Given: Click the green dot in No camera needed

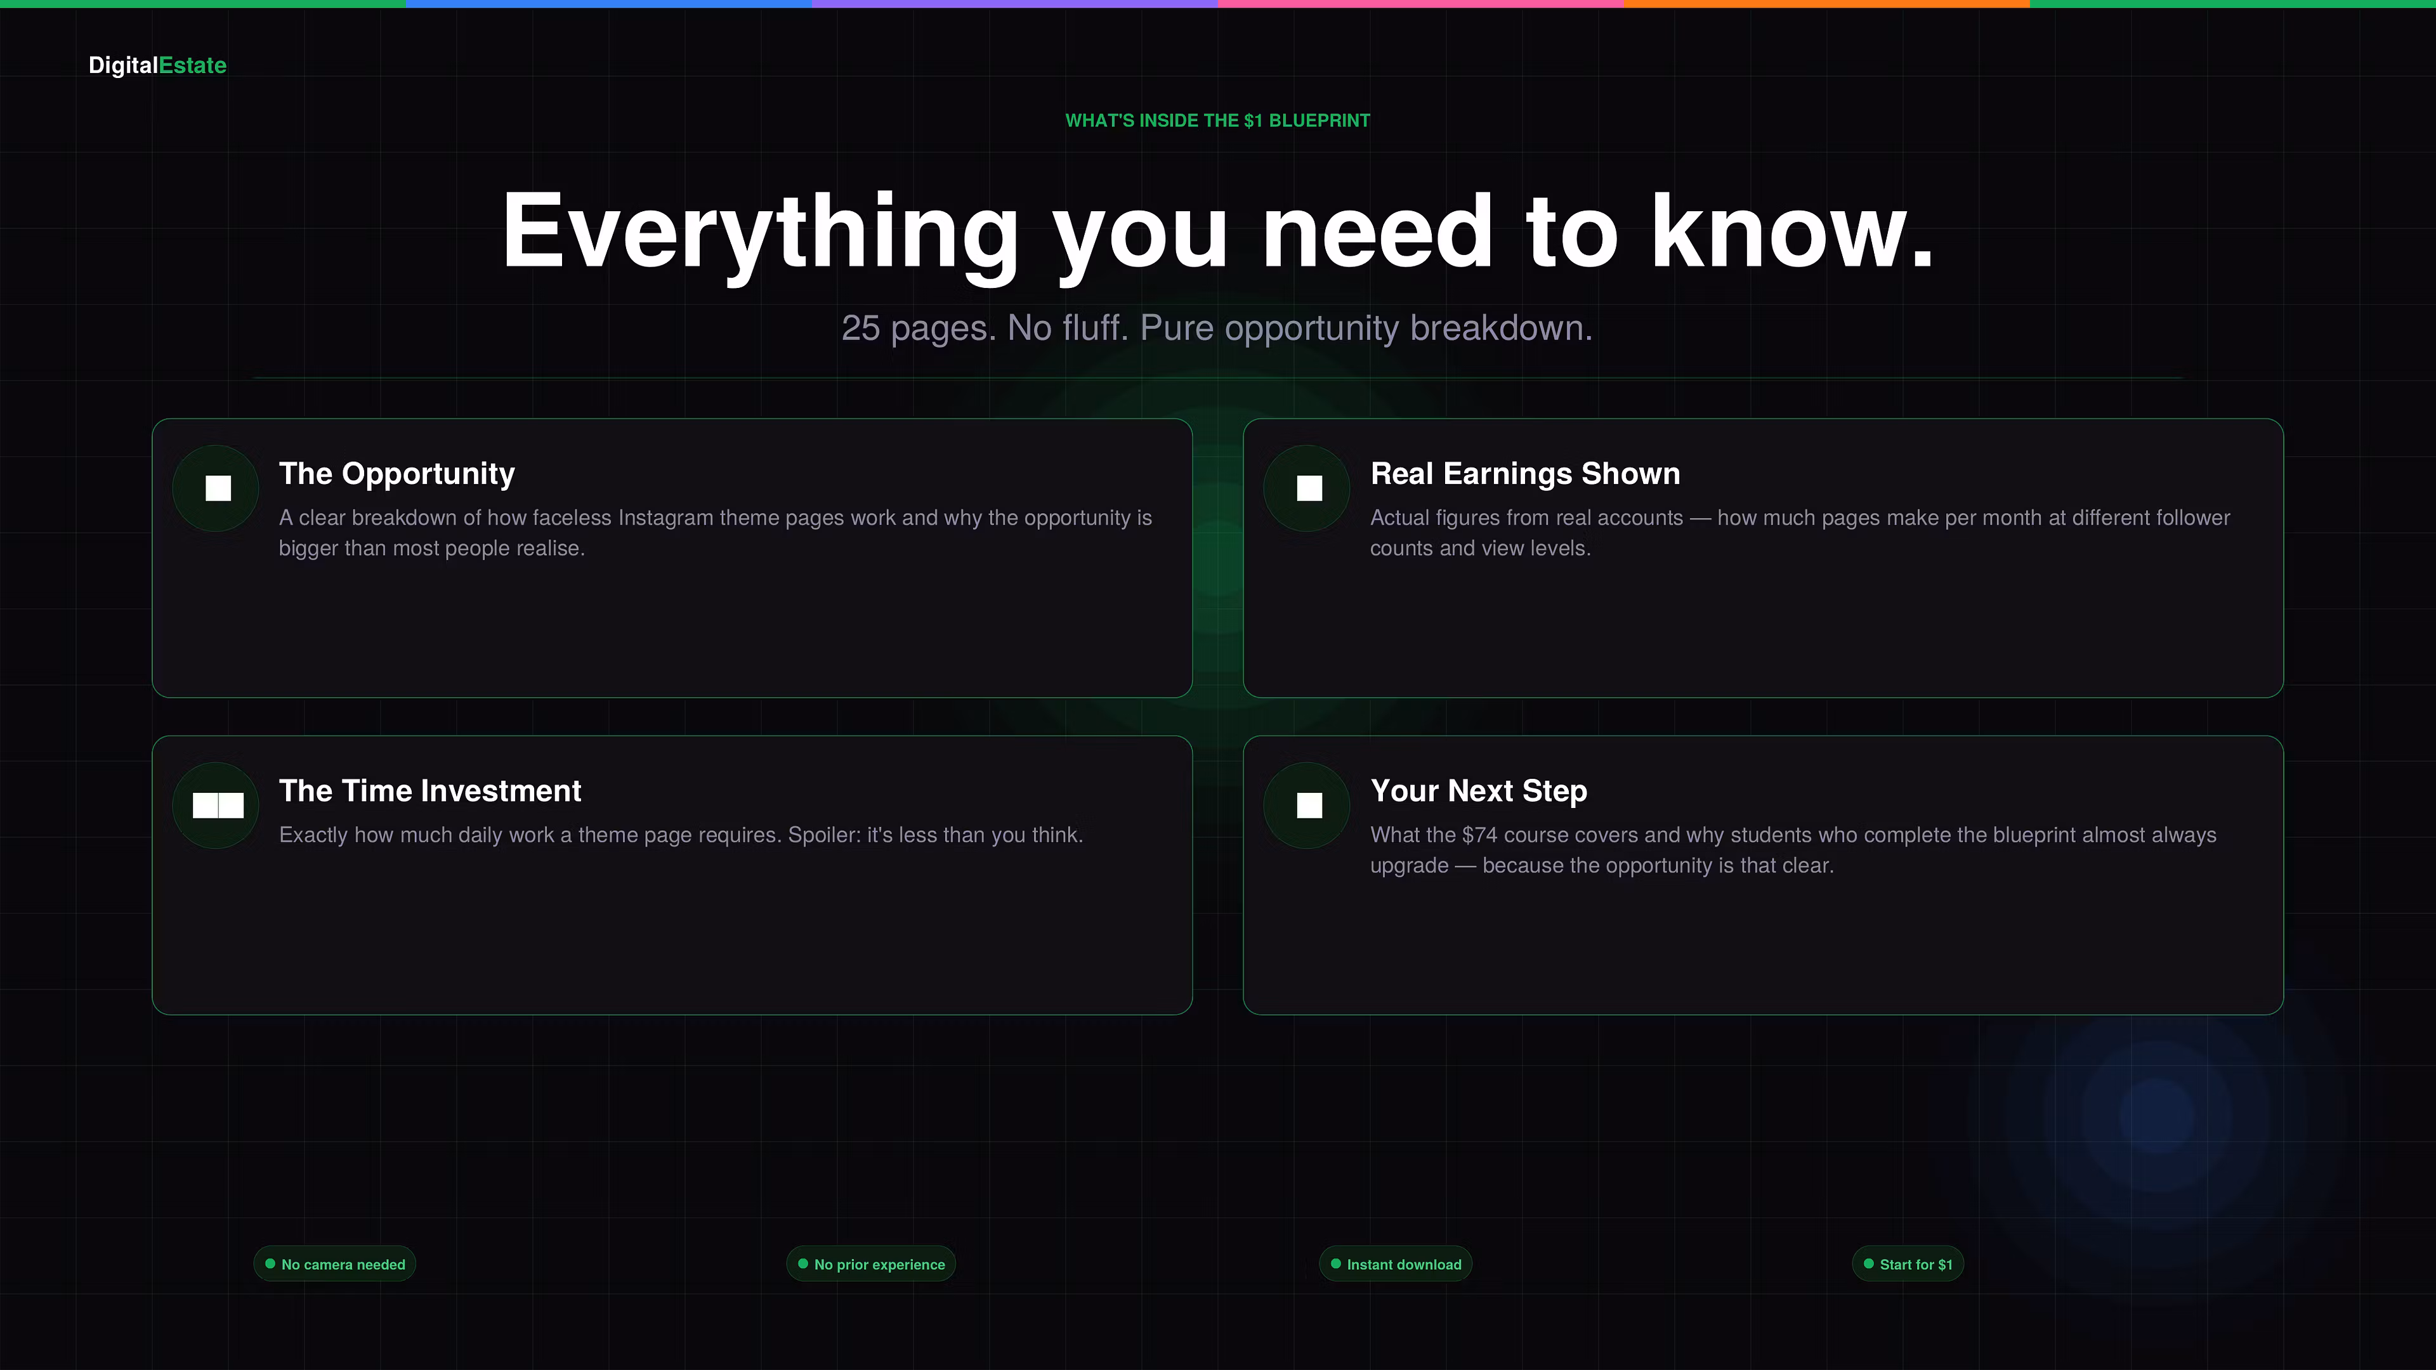Looking at the screenshot, I should click(270, 1264).
